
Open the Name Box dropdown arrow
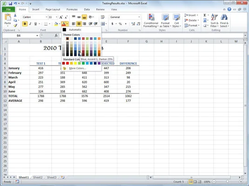pyautogui.click(x=37, y=35)
